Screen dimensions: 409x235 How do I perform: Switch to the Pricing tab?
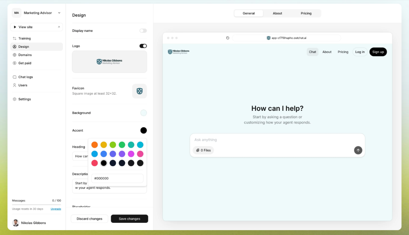pos(306,13)
